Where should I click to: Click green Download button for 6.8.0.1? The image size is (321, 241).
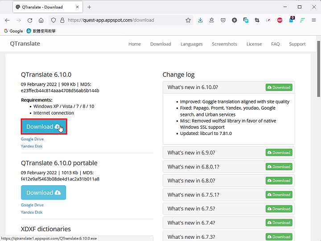click(x=279, y=167)
